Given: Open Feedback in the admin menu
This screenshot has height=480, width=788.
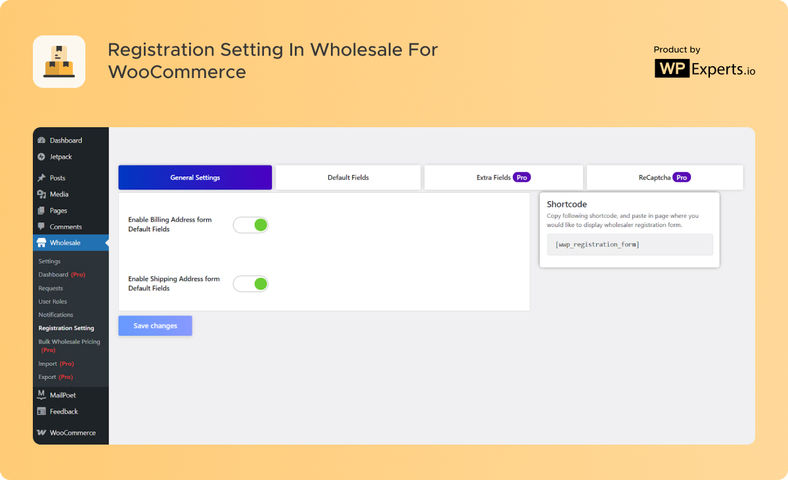Looking at the screenshot, I should click(x=64, y=411).
